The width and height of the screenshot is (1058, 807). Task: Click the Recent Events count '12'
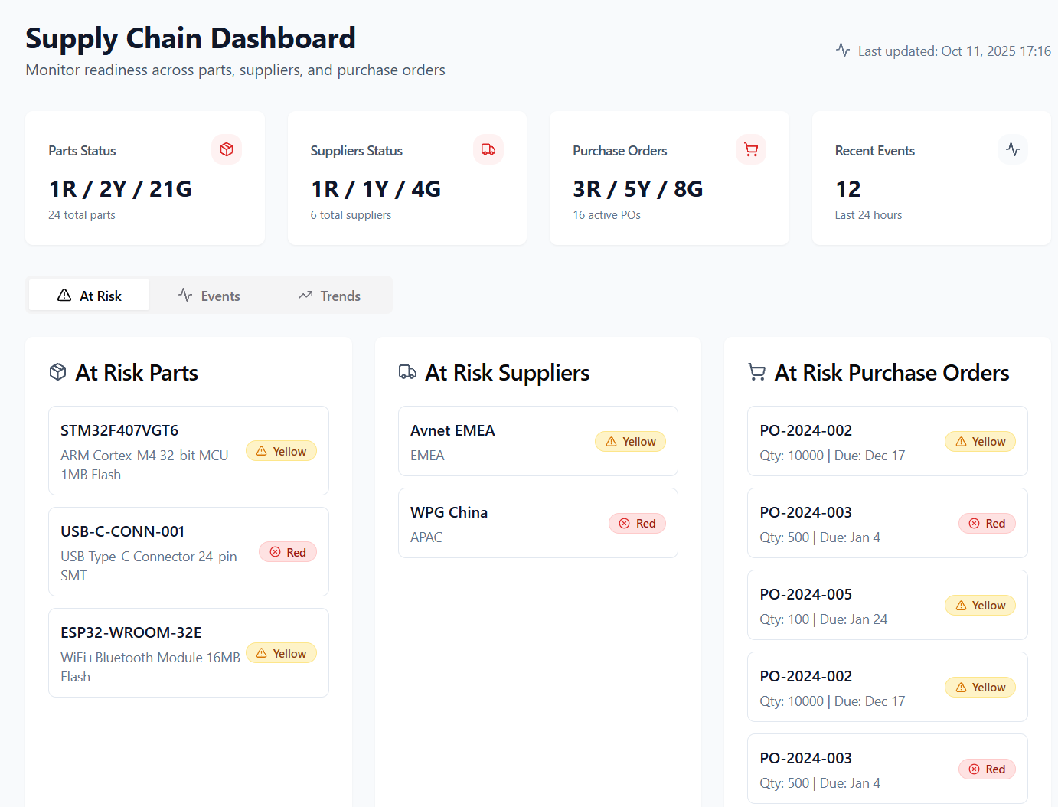tap(848, 188)
